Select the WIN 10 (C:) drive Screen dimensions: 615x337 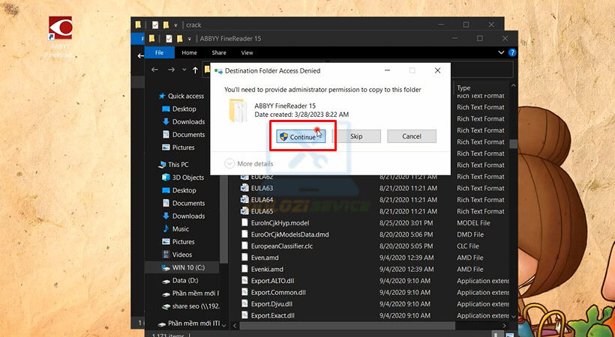[189, 267]
